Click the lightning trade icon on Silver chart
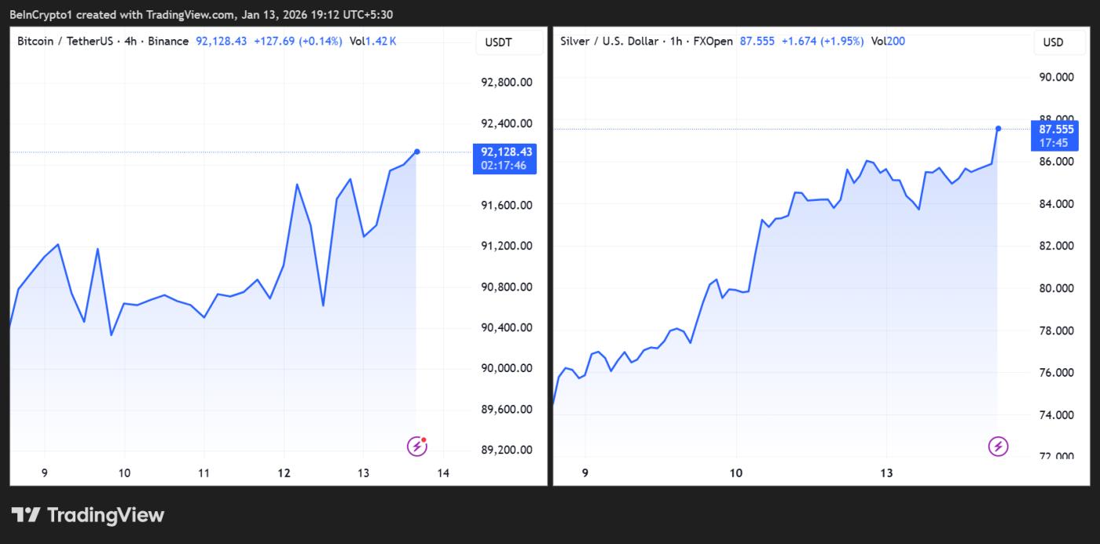Screen dimensions: 1100x544 pyautogui.click(x=998, y=445)
